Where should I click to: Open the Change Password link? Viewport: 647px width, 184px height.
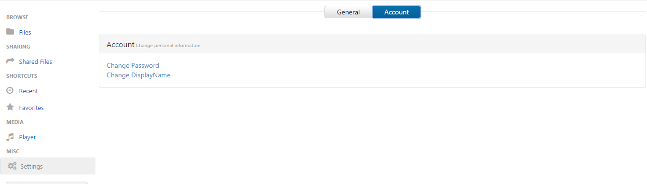(x=133, y=65)
